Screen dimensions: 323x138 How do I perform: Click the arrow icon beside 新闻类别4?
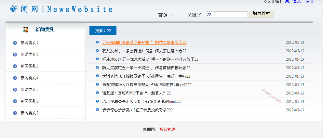pos(15,78)
